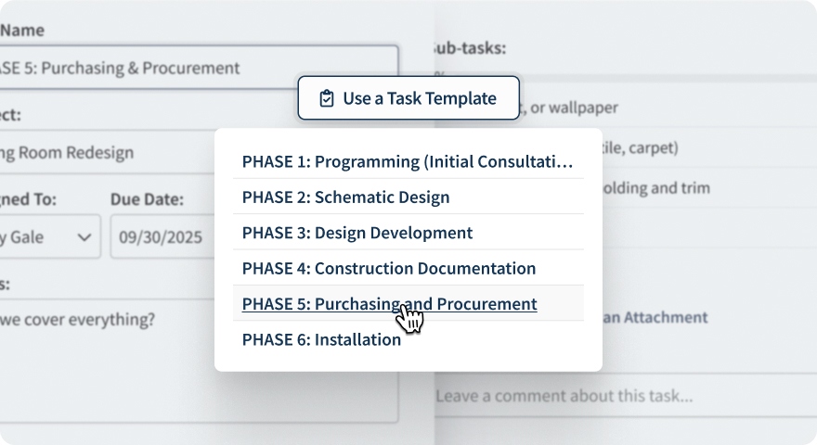Select the sub-task ending in tile, carpet
This screenshot has width=817, height=445.
[x=641, y=147]
